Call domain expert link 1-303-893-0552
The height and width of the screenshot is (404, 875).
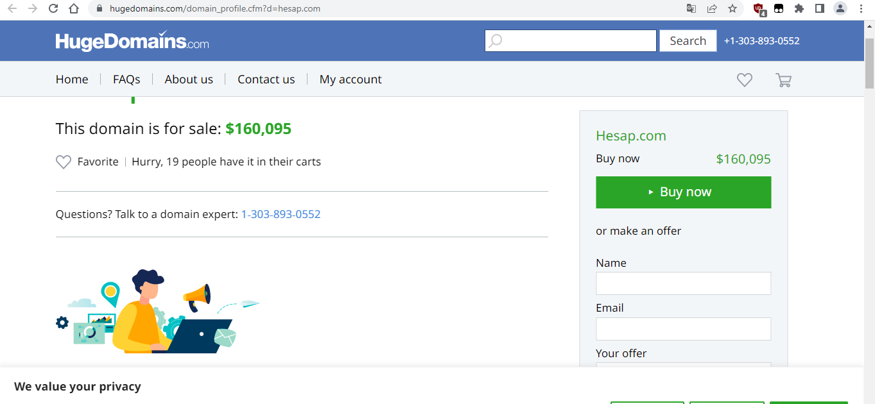[281, 214]
